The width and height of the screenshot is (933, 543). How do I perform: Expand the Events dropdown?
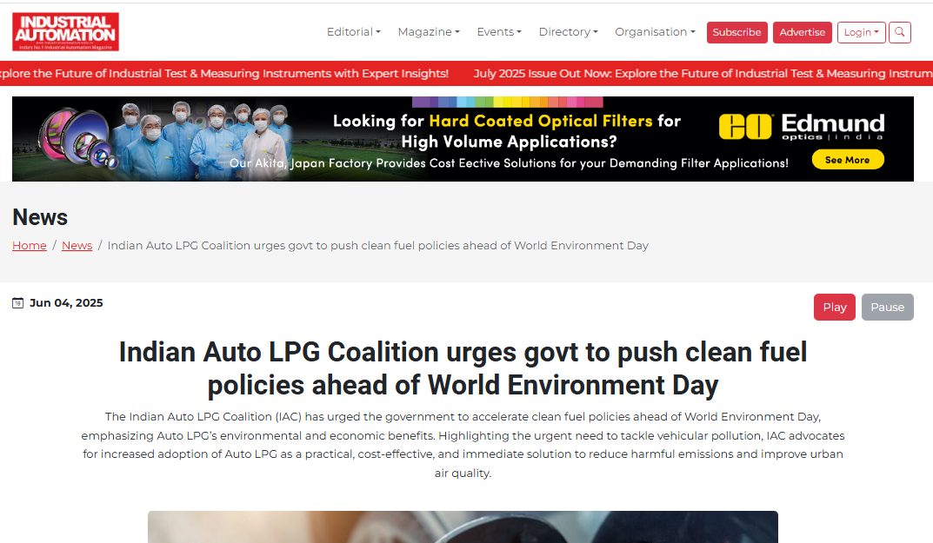(x=498, y=32)
